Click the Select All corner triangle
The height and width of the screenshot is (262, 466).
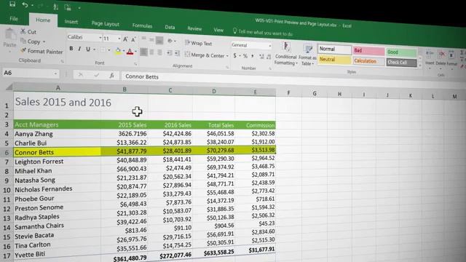click(x=9, y=87)
